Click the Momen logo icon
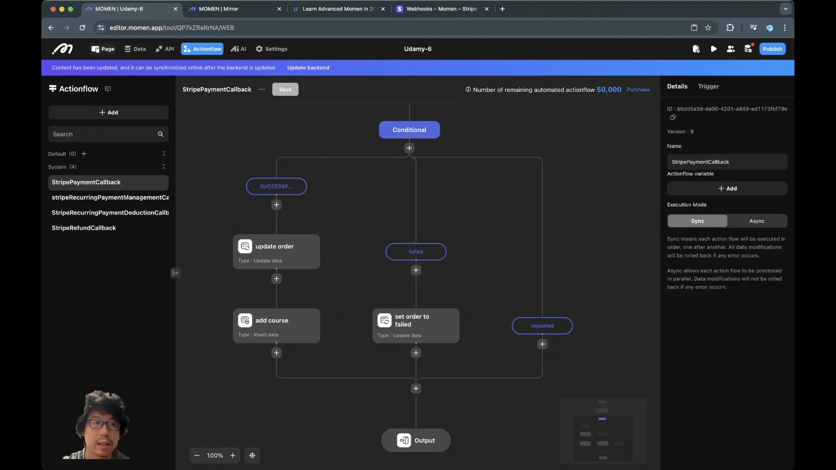This screenshot has height=470, width=836. [x=62, y=49]
